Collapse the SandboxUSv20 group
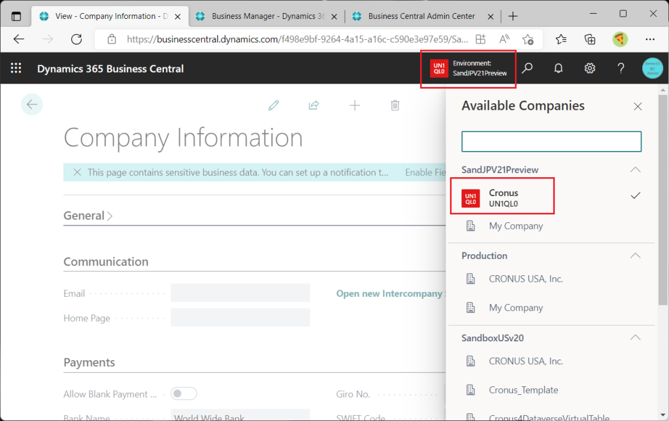669x421 pixels. click(x=635, y=337)
